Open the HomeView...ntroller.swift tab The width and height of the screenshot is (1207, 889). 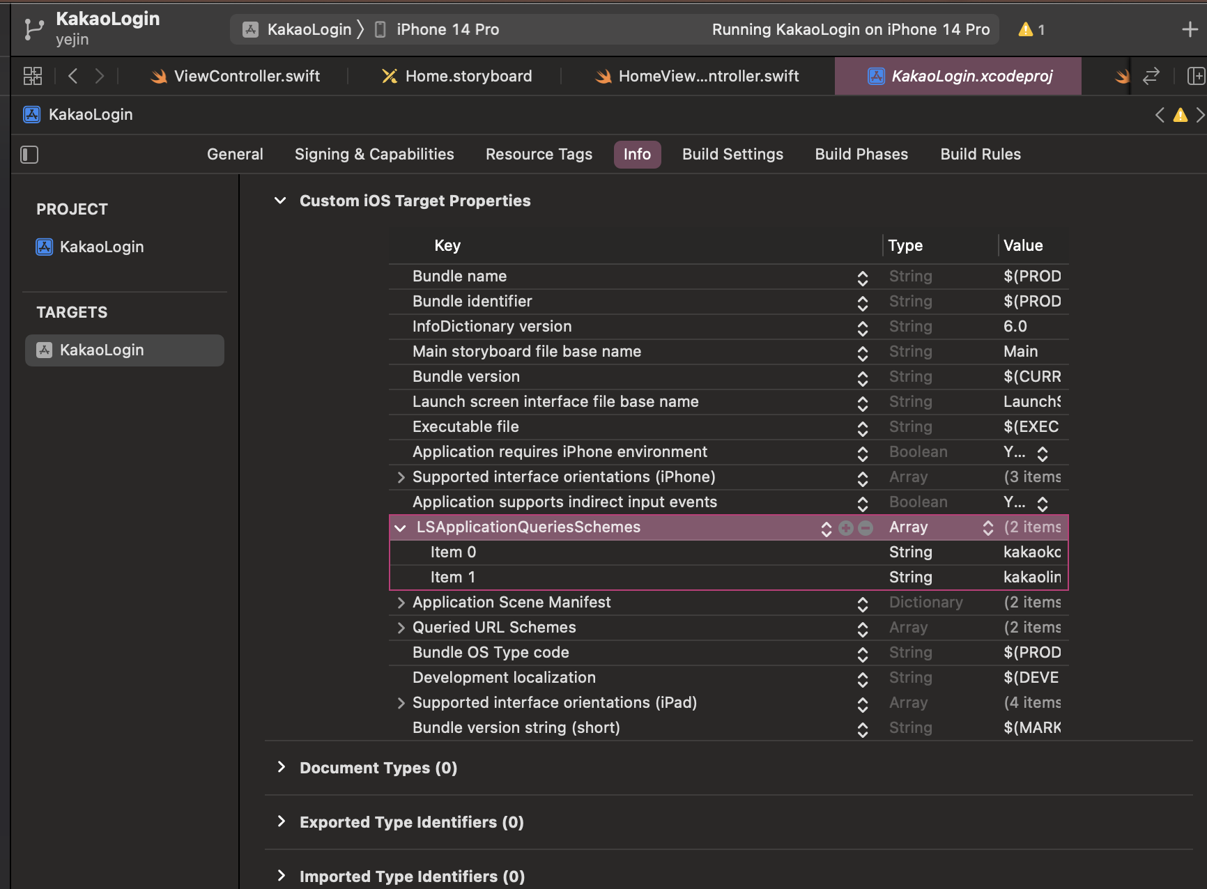coord(697,76)
